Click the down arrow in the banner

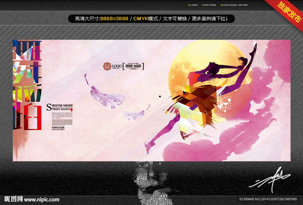(x=227, y=19)
